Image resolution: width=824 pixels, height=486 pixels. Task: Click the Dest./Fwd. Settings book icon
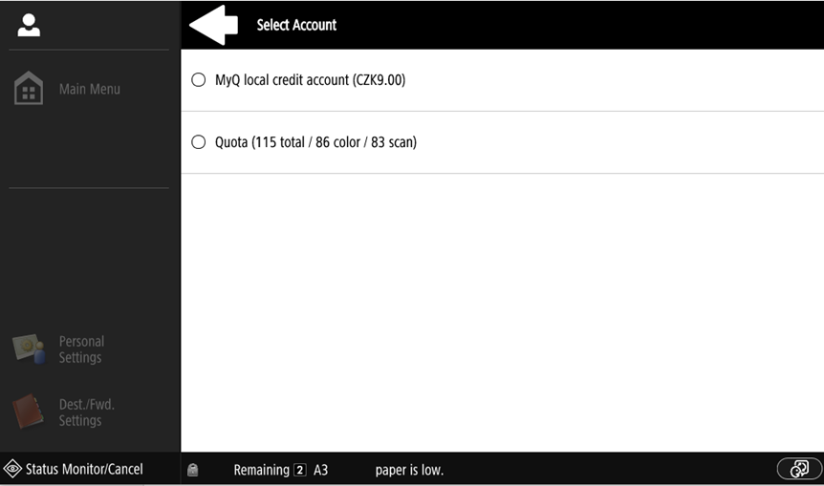pyautogui.click(x=29, y=412)
